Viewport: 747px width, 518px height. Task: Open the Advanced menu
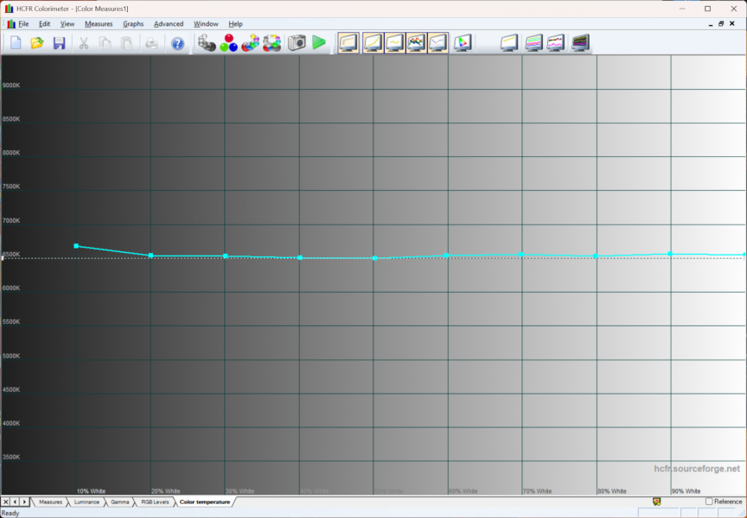click(169, 24)
